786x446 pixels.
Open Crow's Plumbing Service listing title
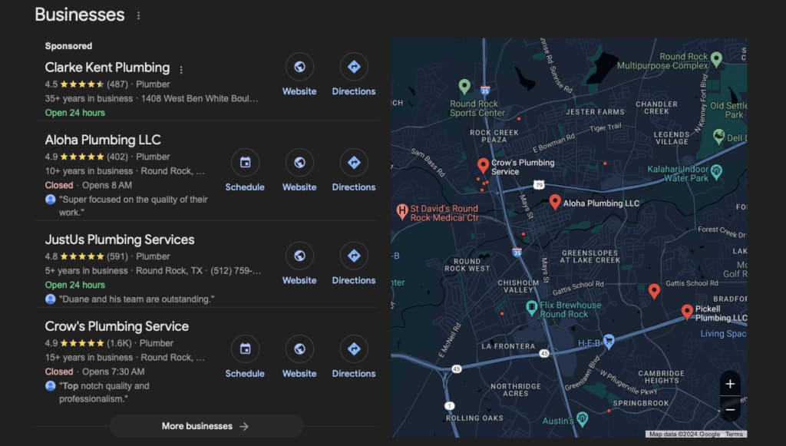click(x=117, y=326)
